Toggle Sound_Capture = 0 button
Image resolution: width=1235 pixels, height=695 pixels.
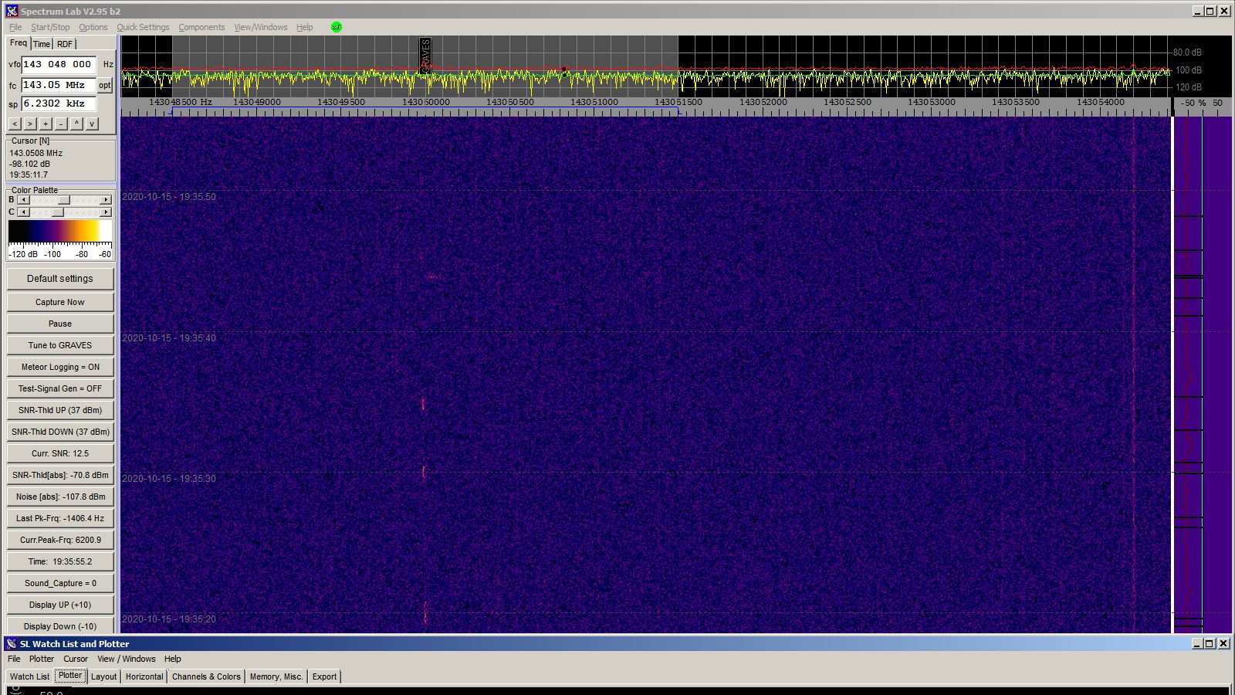[x=60, y=583]
